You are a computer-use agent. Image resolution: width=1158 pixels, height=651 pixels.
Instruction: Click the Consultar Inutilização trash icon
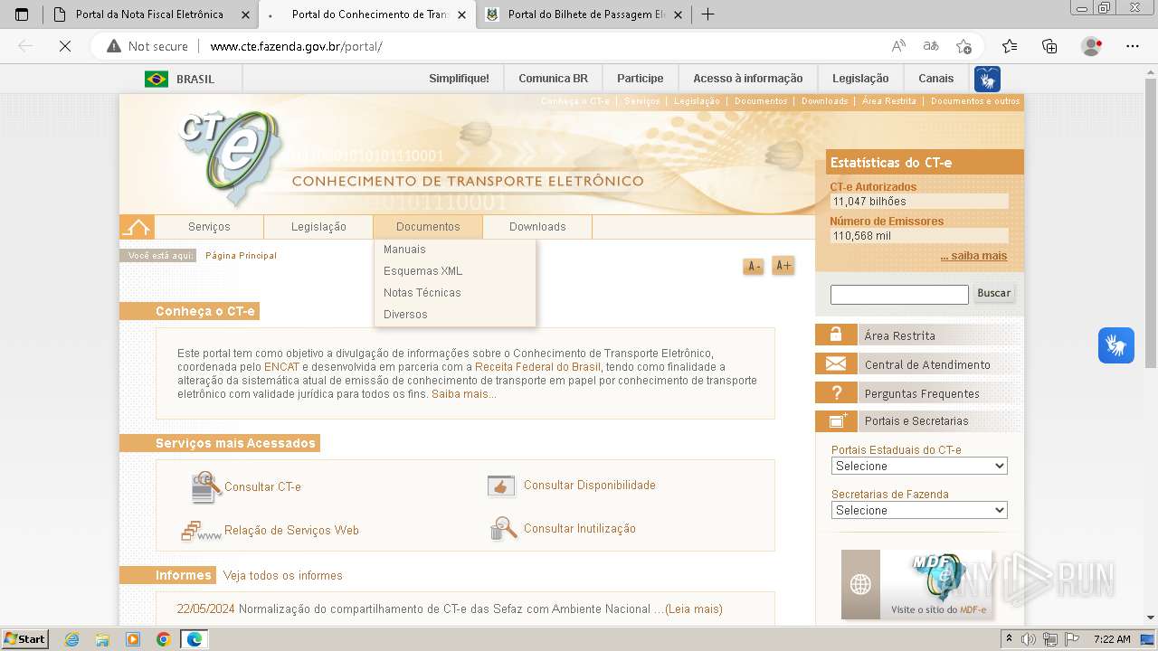(x=502, y=528)
